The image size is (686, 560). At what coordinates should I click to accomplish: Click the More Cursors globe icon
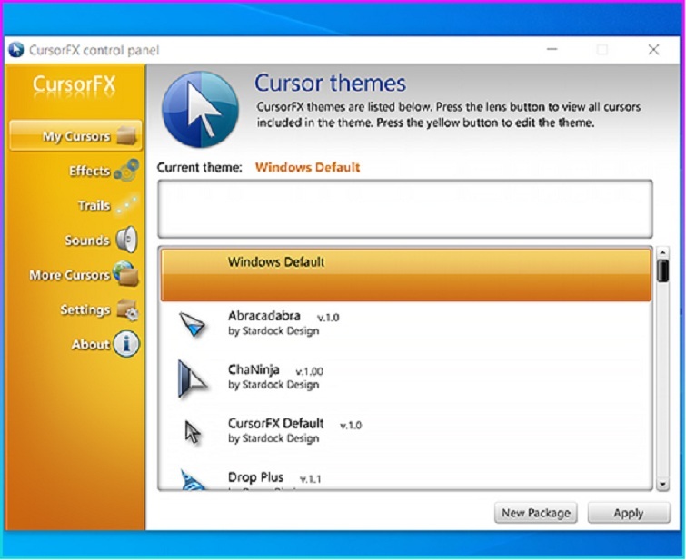(x=126, y=275)
